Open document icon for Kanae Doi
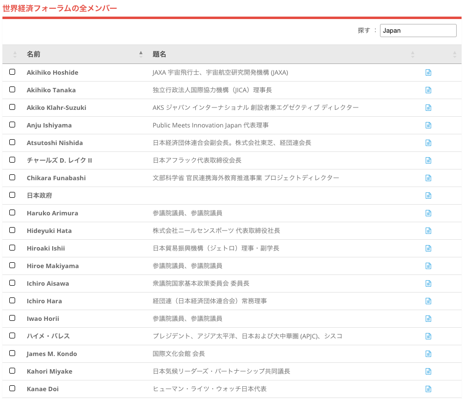This screenshot has height=399, width=464. (x=428, y=389)
